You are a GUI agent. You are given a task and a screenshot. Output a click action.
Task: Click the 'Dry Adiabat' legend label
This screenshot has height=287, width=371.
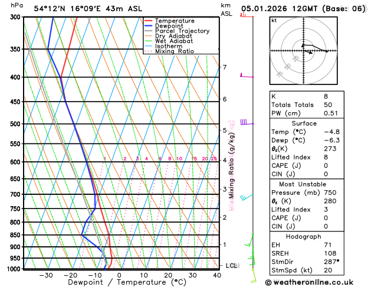point(173,36)
